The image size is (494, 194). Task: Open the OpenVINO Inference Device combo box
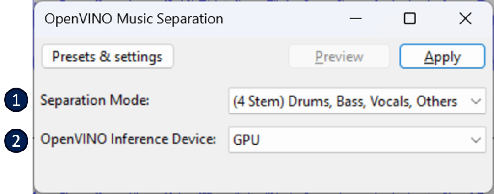[357, 140]
